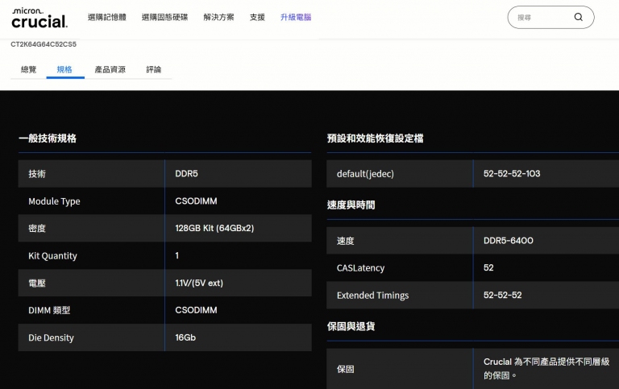Click the Die Density label

51,338
